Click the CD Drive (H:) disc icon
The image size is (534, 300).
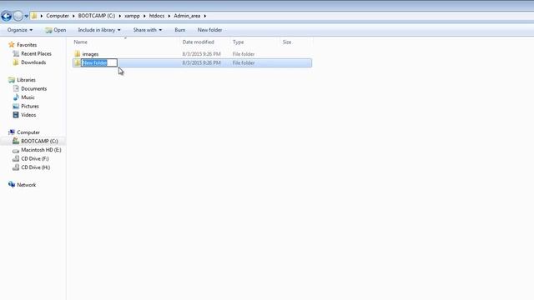click(x=16, y=167)
